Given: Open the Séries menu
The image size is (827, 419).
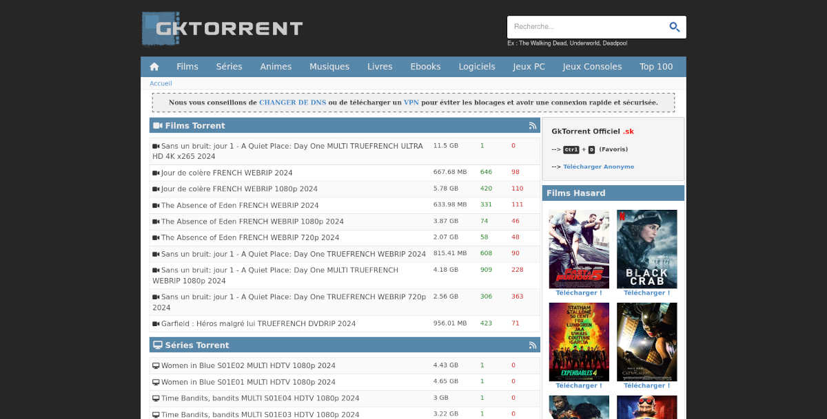Looking at the screenshot, I should point(229,67).
